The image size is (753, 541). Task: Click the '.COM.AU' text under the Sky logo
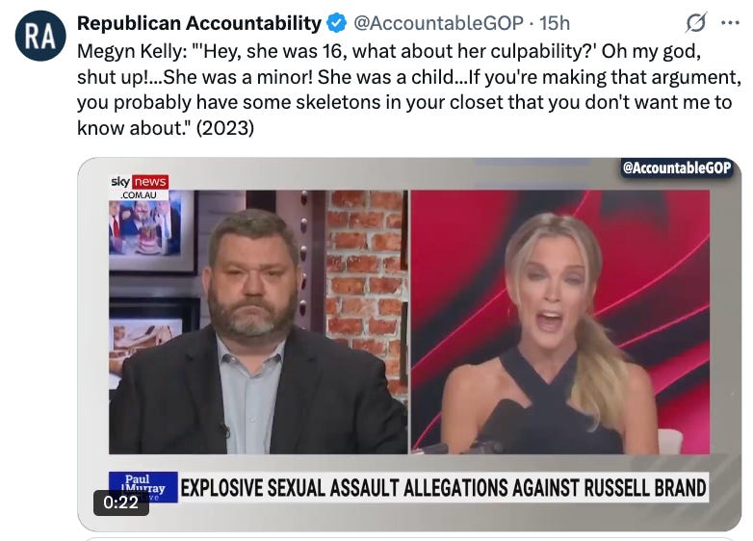pyautogui.click(x=139, y=194)
